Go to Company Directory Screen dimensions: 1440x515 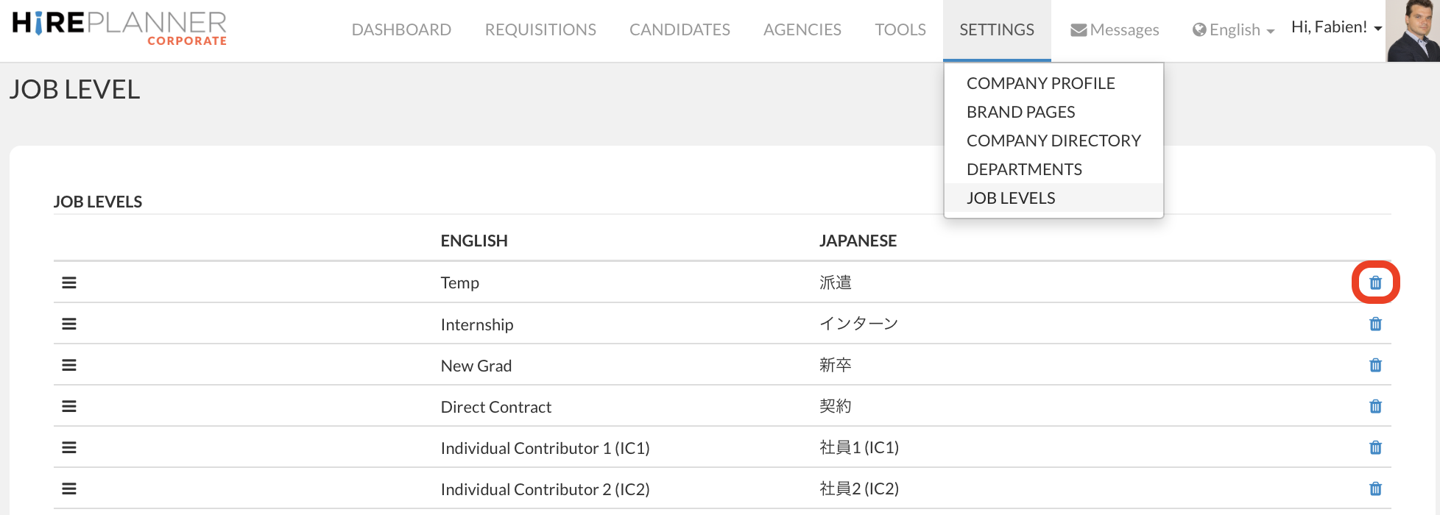click(1053, 141)
